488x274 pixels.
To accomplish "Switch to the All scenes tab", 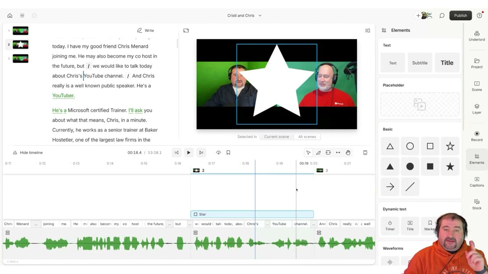I will pos(307,137).
